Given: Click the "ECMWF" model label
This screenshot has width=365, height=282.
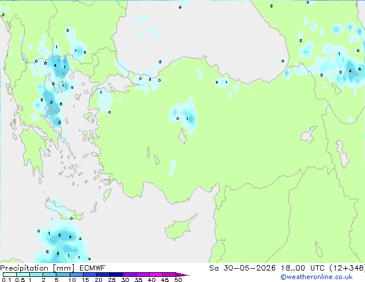Looking at the screenshot, I should [x=93, y=268].
